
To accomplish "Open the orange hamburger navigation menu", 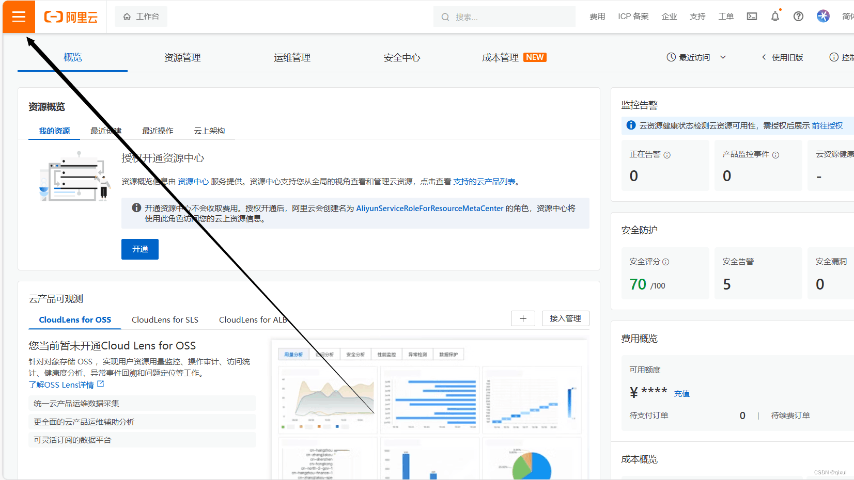I will tap(19, 17).
